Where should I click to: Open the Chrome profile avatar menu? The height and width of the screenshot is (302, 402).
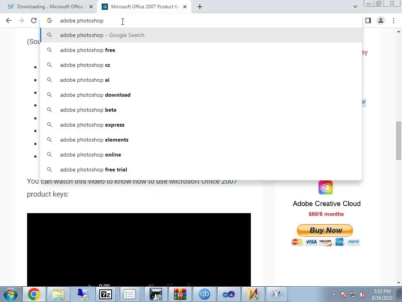point(381,20)
